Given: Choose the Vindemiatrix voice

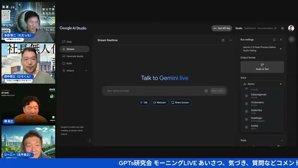Looking at the screenshot, I should [262, 104].
